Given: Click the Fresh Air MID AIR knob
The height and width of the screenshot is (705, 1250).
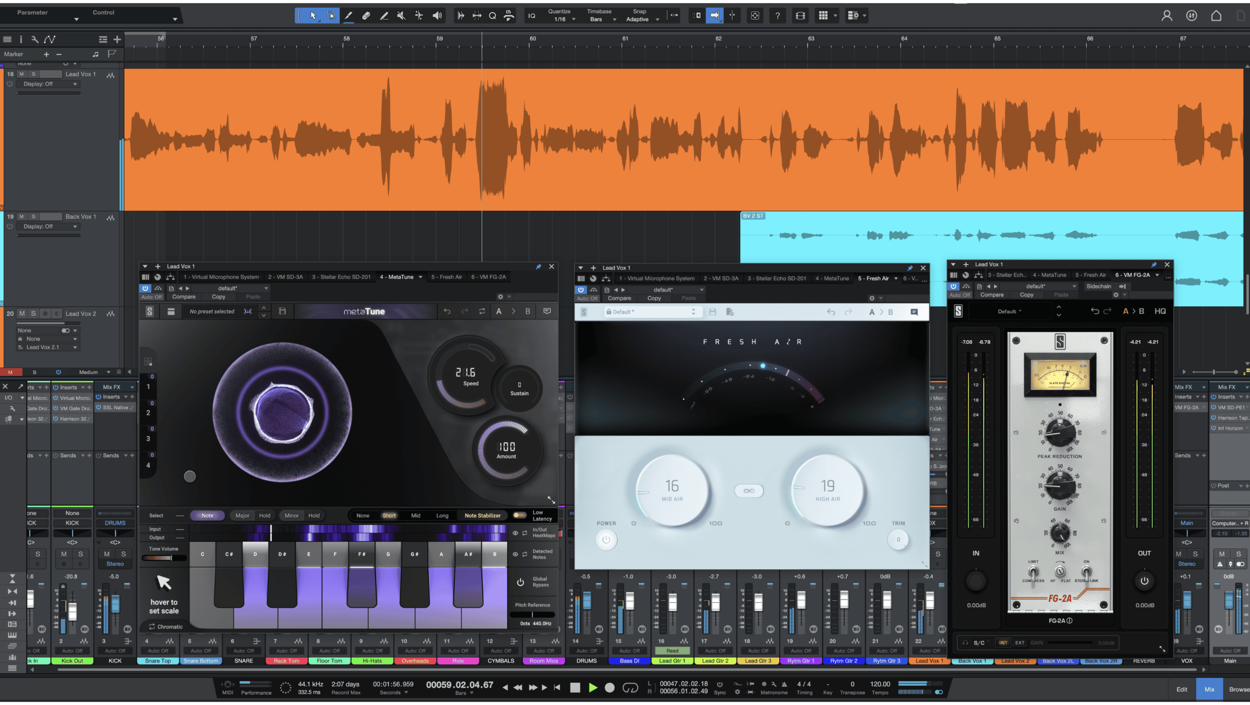Looking at the screenshot, I should [672, 490].
